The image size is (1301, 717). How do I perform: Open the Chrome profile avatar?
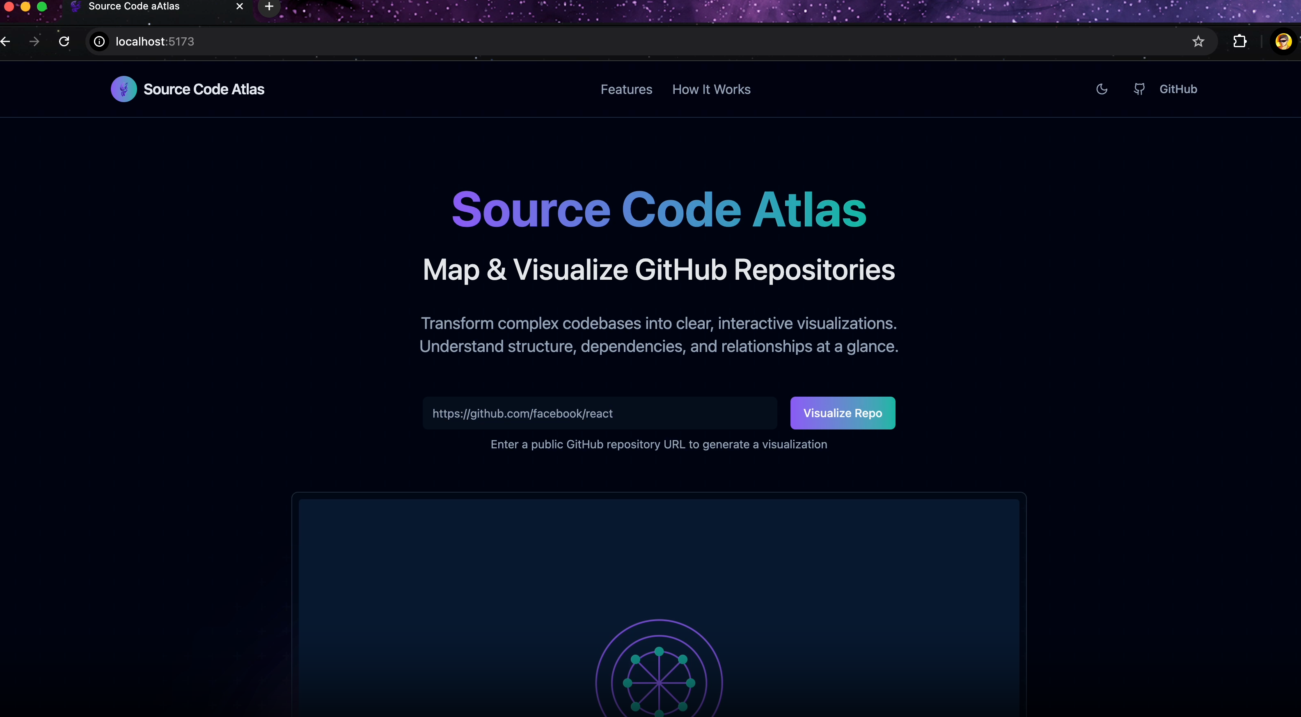(x=1283, y=41)
